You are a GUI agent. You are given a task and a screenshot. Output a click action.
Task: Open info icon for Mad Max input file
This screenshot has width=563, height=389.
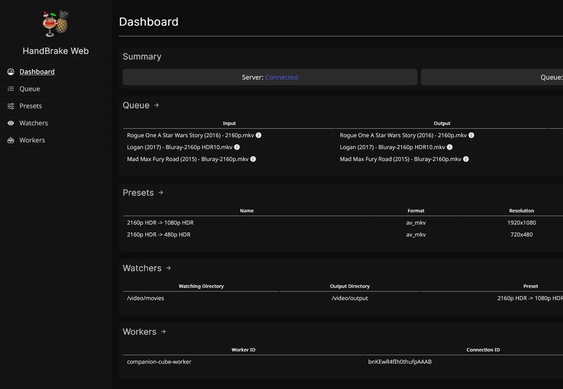click(x=253, y=159)
